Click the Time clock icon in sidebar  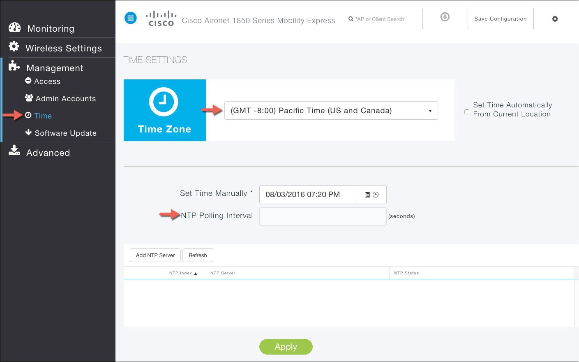pyautogui.click(x=28, y=115)
